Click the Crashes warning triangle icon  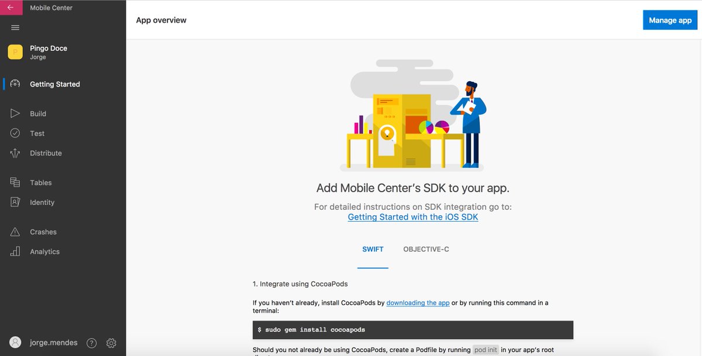[15, 232]
